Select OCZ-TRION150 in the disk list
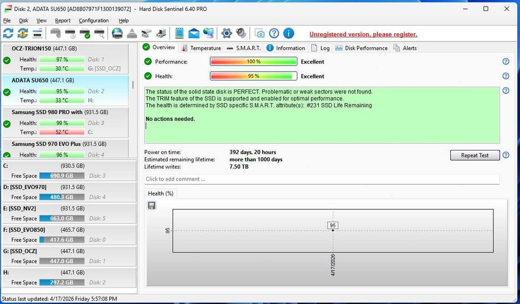 [66, 58]
